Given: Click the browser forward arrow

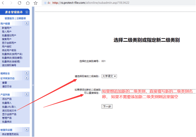Looking at the screenshot, I should 11,3.
